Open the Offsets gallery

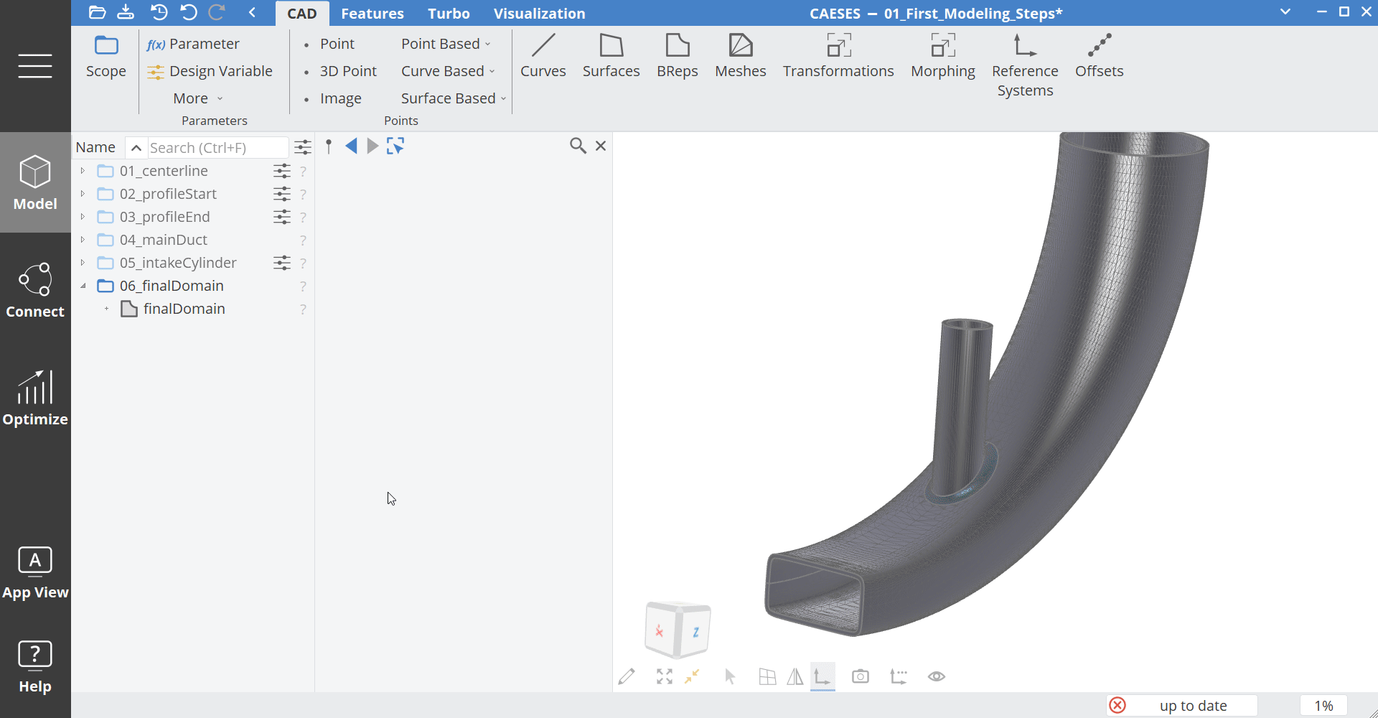point(1100,57)
